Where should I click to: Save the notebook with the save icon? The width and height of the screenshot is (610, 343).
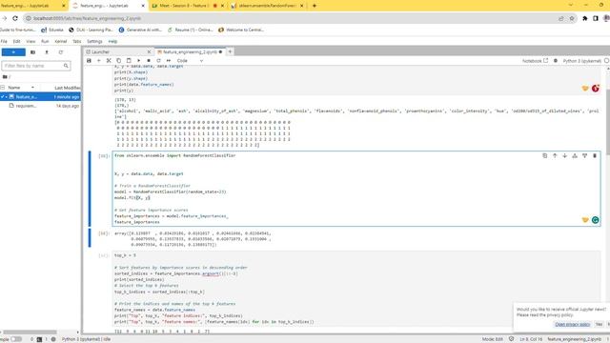click(x=89, y=61)
